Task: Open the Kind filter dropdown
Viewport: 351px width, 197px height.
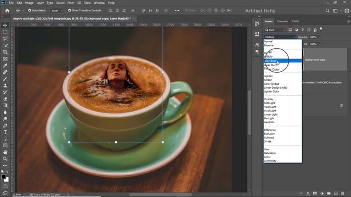Action: [x=275, y=30]
